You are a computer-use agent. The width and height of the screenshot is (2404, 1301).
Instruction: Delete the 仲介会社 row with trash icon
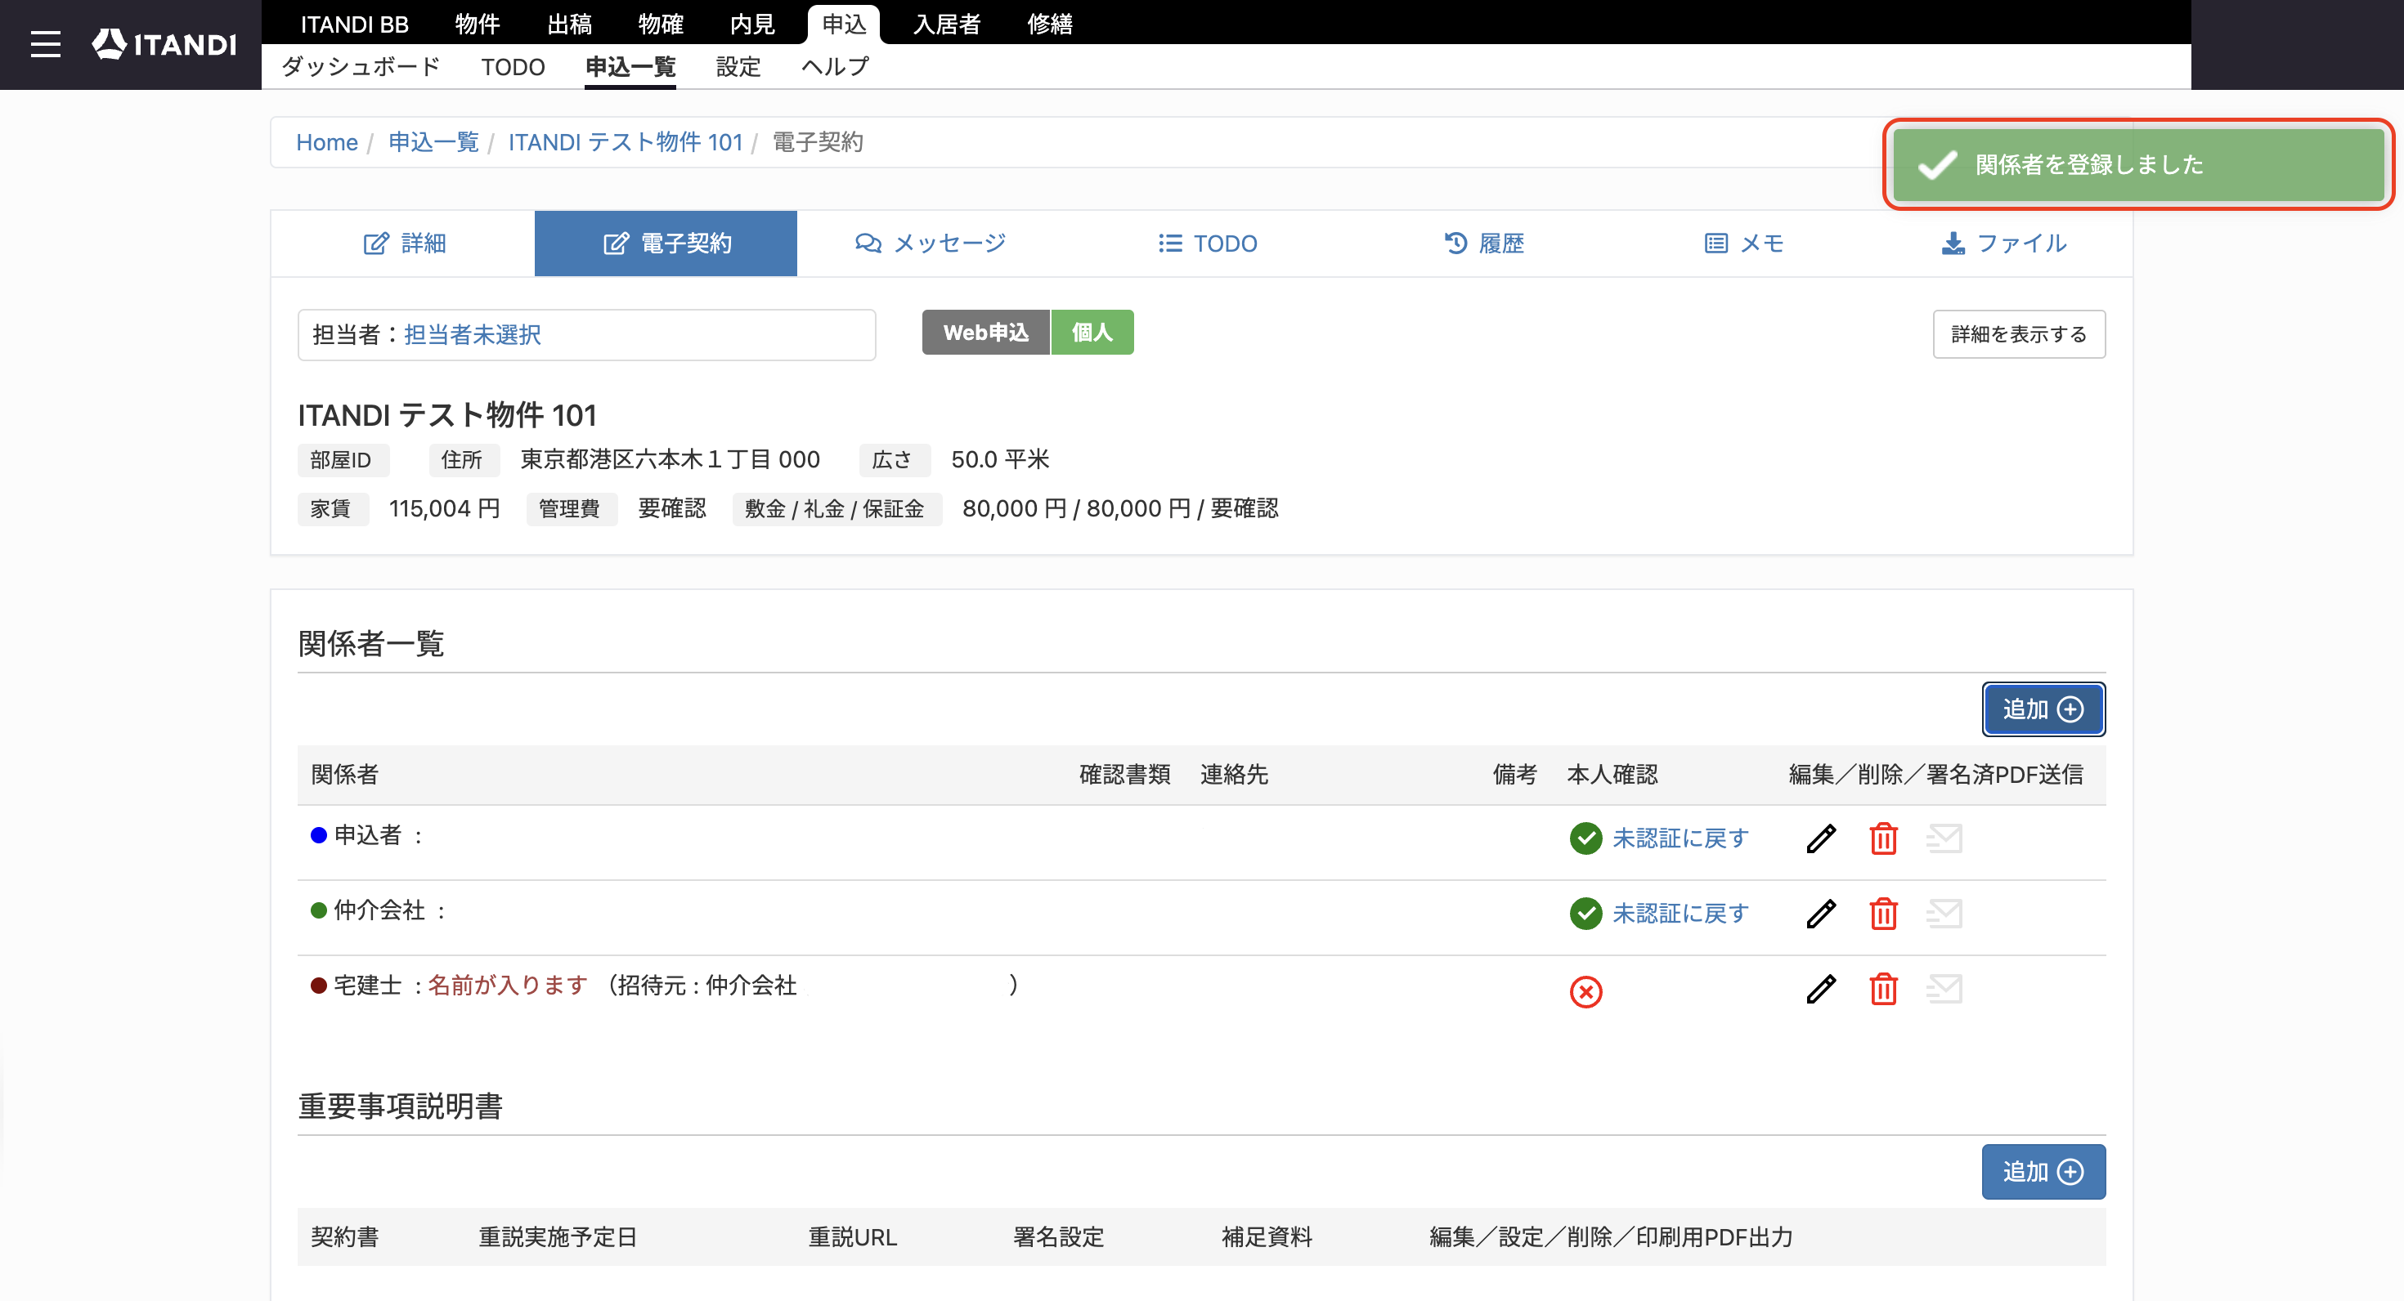[1883, 913]
